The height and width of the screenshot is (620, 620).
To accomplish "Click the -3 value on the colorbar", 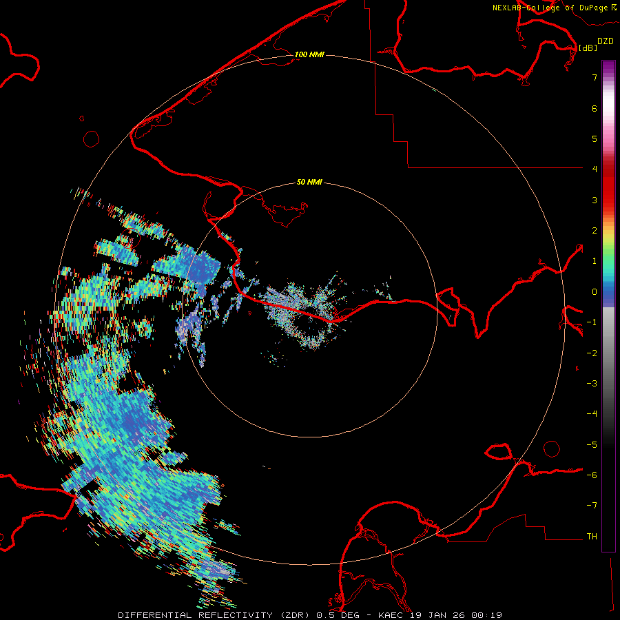I will click(x=592, y=384).
